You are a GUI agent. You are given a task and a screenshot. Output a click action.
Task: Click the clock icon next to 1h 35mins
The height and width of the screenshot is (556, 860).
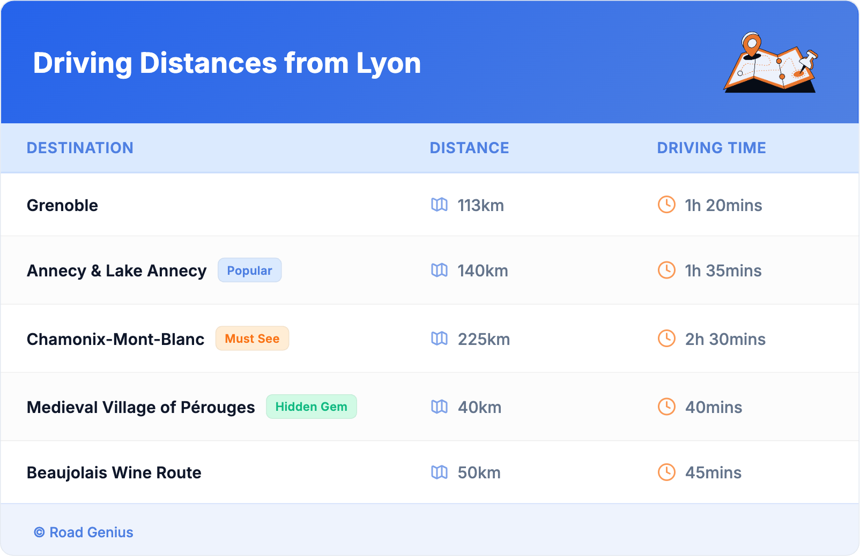point(666,270)
